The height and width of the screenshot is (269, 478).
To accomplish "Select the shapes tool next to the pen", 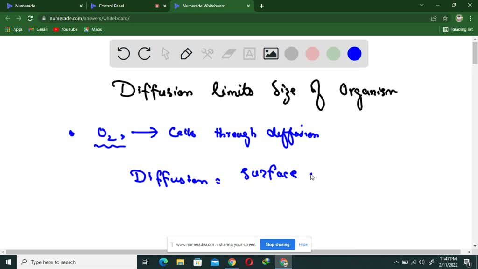I will (207, 53).
